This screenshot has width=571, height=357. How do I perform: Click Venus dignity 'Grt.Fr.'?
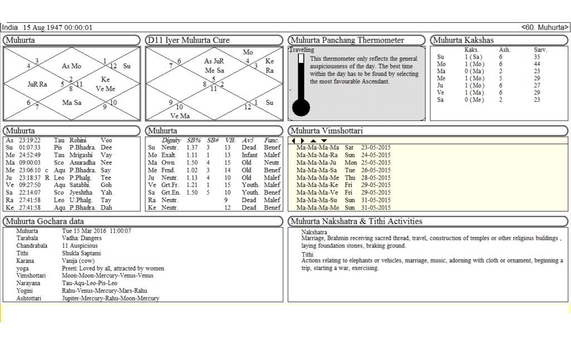click(x=170, y=185)
